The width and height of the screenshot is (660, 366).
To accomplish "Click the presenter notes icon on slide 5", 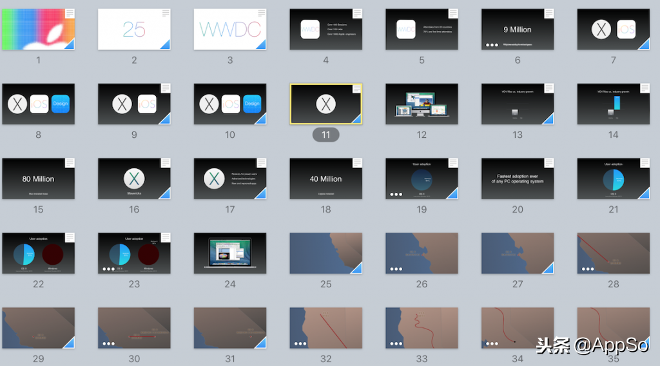I will 453,14.
